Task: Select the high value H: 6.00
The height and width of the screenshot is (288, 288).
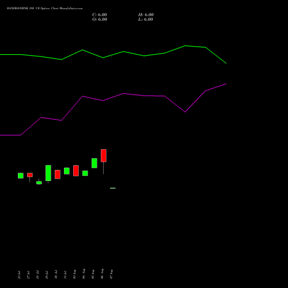Action: [146, 15]
